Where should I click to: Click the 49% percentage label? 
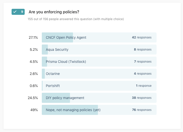click(34, 110)
